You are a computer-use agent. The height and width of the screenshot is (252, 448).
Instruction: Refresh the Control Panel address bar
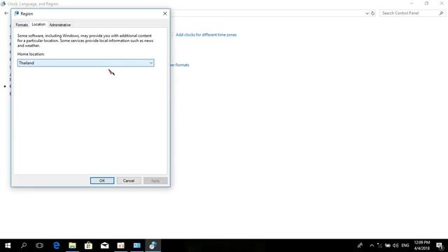pyautogui.click(x=372, y=13)
